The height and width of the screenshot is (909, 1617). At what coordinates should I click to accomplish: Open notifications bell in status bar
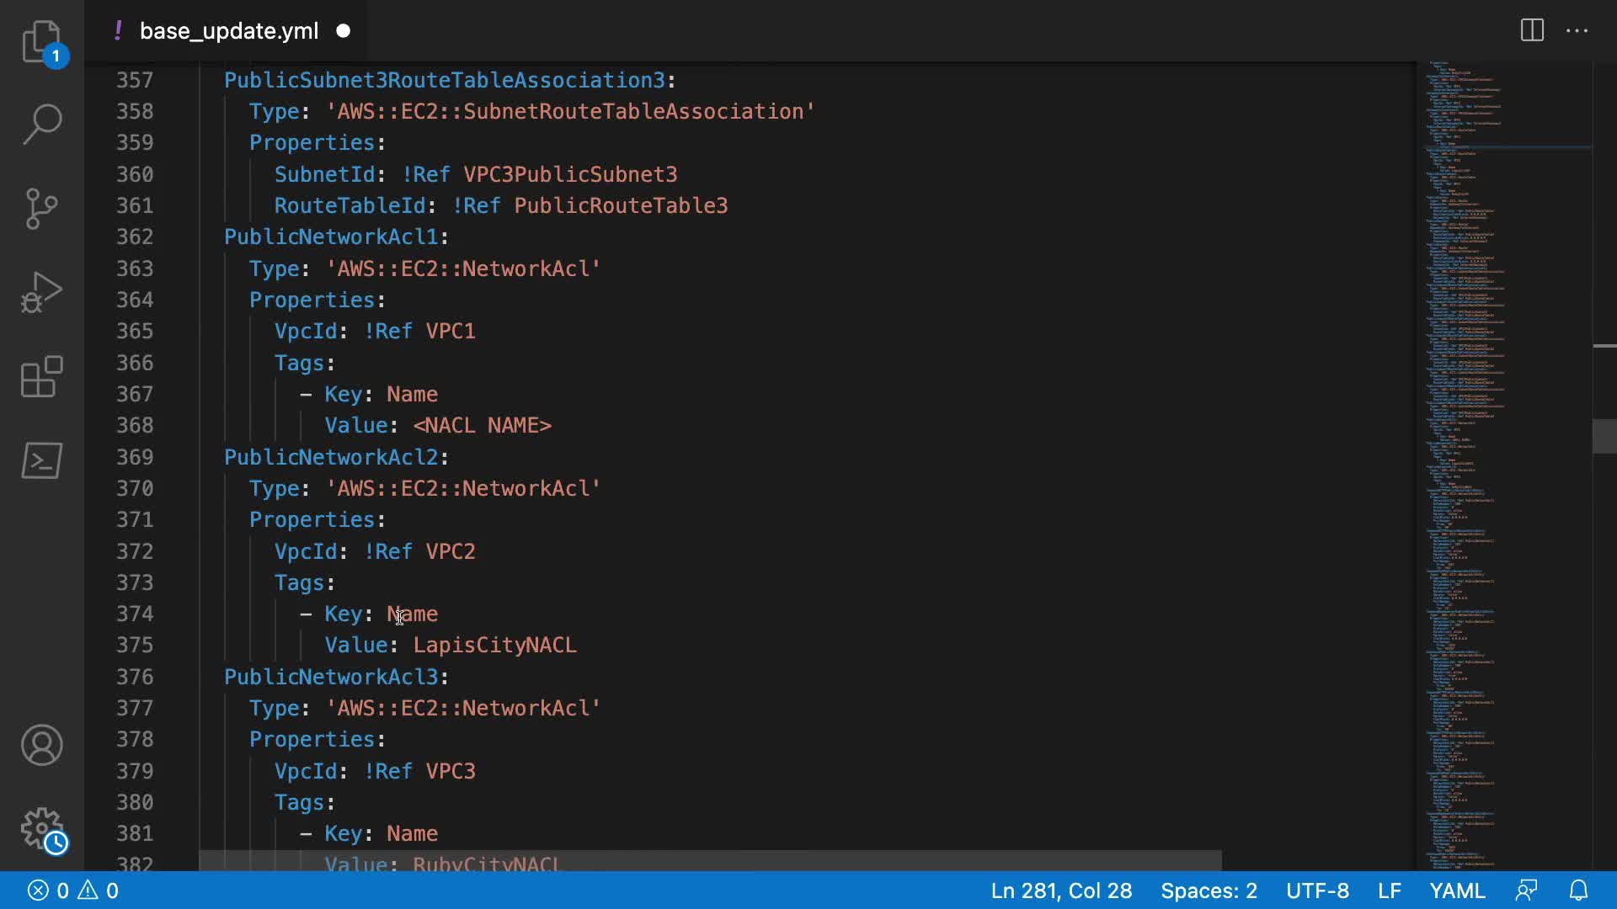tap(1579, 890)
